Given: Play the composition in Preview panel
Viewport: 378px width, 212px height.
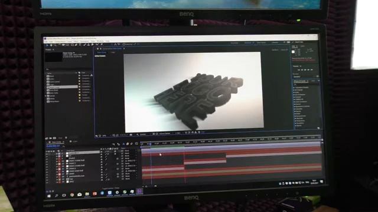Looking at the screenshot, I should pyautogui.click(x=305, y=70).
